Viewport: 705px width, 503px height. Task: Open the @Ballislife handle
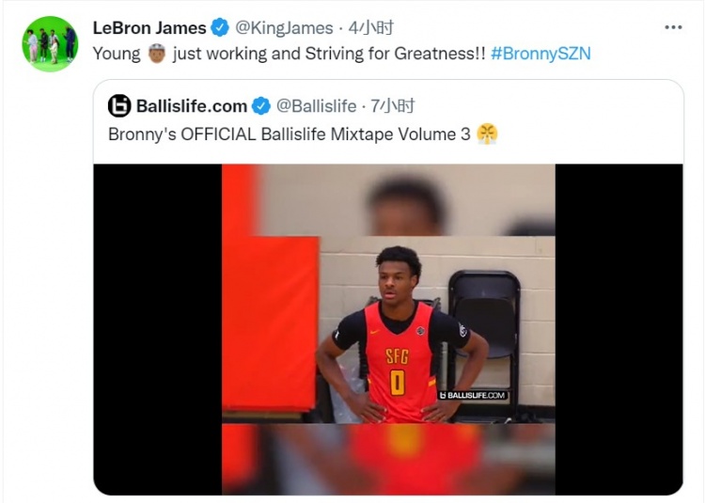316,106
